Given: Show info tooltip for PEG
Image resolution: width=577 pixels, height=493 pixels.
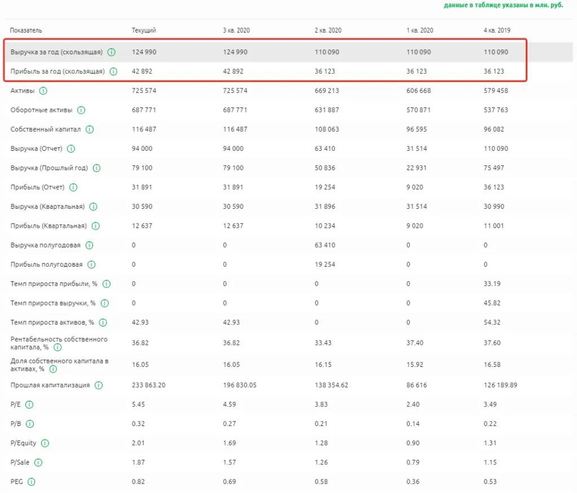Looking at the screenshot, I should [x=32, y=482].
